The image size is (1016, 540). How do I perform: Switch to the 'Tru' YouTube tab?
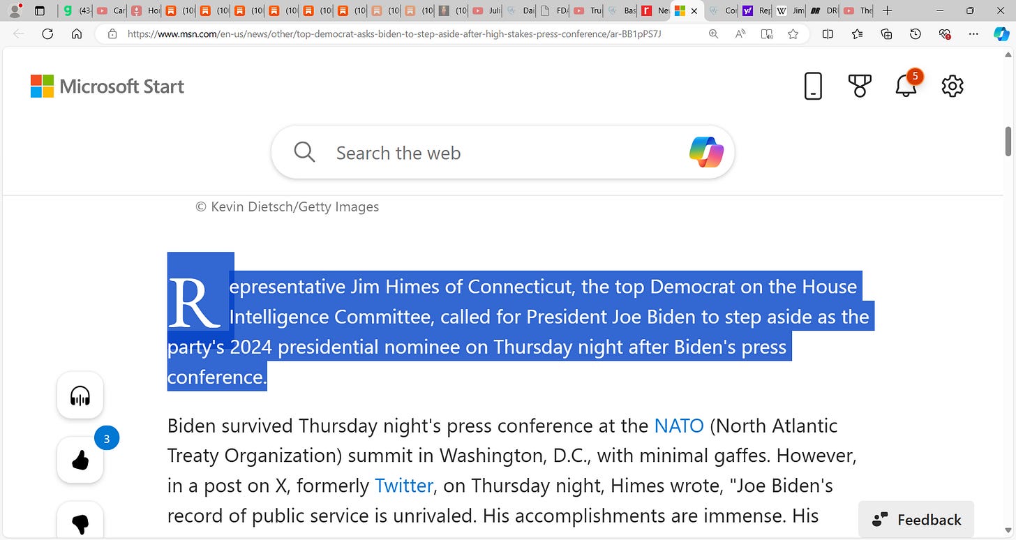click(x=589, y=10)
